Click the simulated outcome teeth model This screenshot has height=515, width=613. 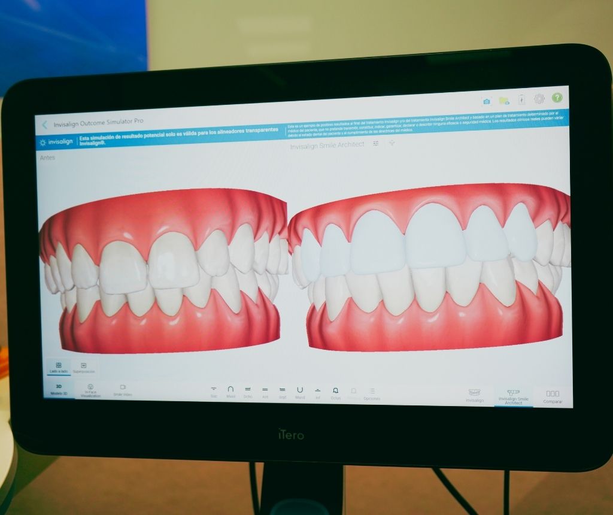(x=429, y=267)
